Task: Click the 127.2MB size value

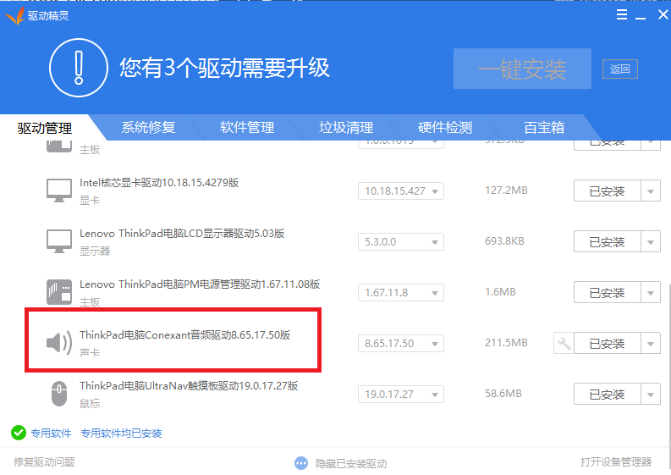Action: (506, 191)
